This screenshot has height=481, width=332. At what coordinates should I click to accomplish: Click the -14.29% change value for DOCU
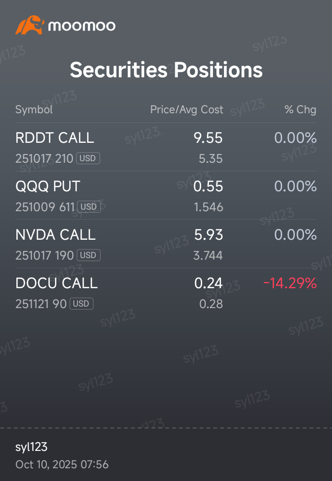pos(290,283)
